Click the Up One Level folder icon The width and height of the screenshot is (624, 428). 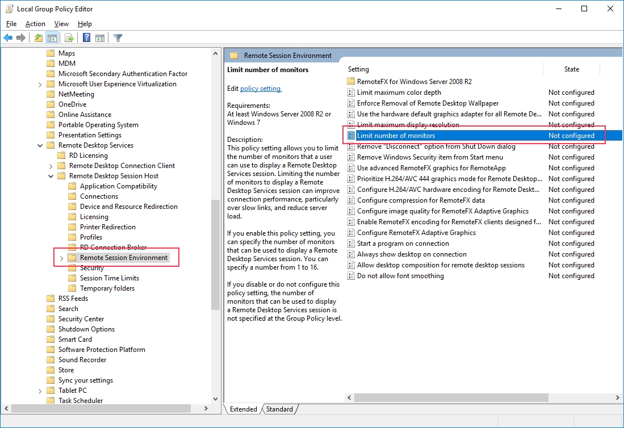(x=38, y=38)
